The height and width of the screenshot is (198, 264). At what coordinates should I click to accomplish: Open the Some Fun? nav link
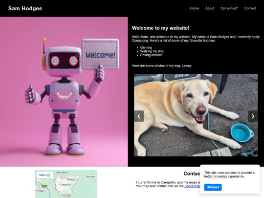(x=229, y=8)
